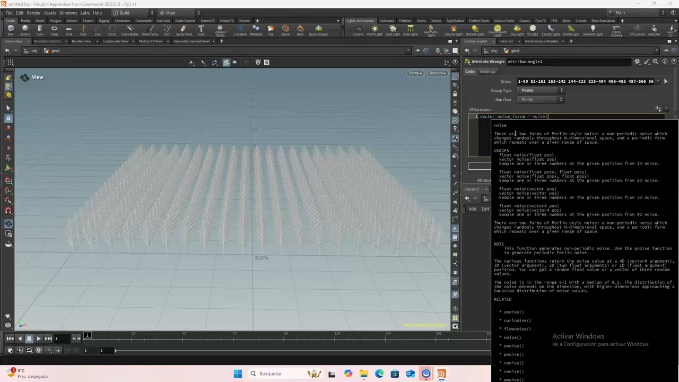Open the Windows menu
The width and height of the screenshot is (679, 382).
[68, 13]
